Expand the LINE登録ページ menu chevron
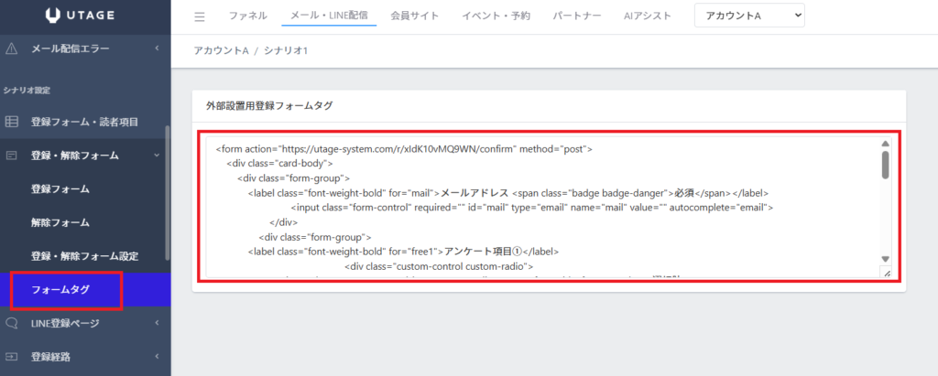This screenshot has height=376, width=938. pos(157,323)
